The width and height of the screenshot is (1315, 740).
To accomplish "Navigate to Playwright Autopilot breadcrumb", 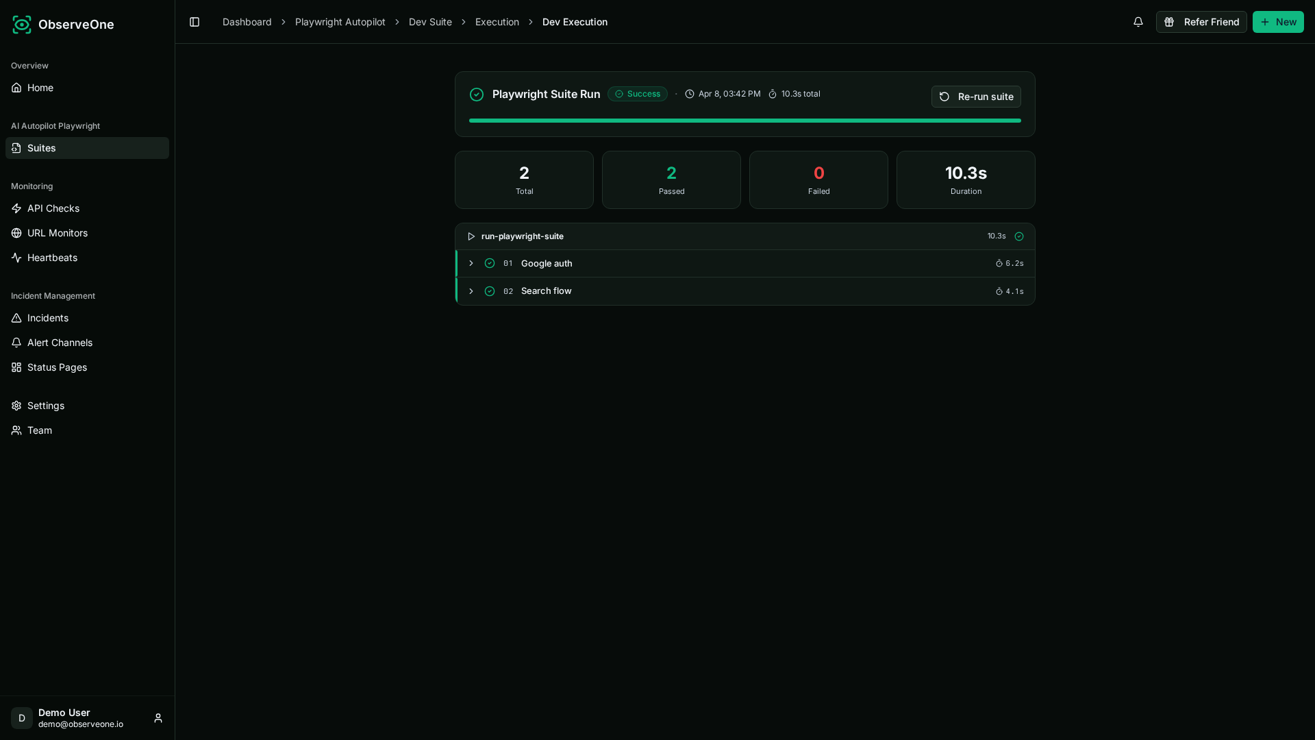I will point(340,22).
